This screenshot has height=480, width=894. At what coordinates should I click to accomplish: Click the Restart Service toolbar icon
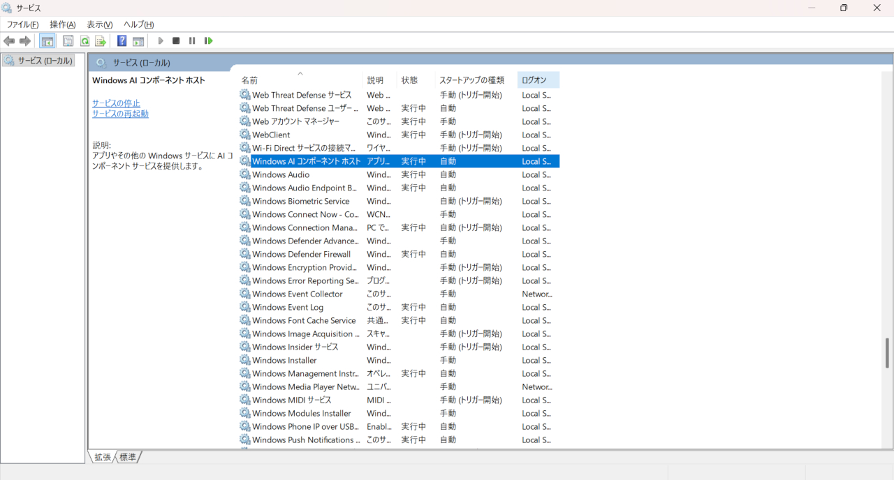pos(208,41)
